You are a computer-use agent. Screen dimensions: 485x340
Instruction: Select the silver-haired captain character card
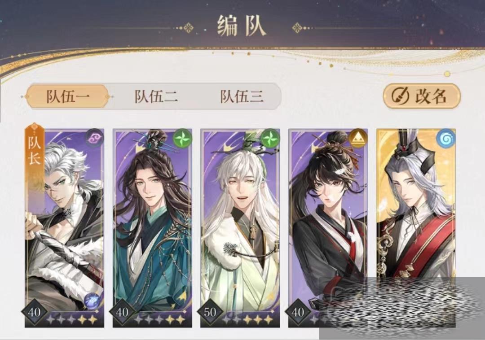(64, 228)
